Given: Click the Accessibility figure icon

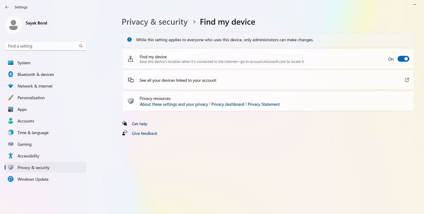Looking at the screenshot, I should (10, 156).
